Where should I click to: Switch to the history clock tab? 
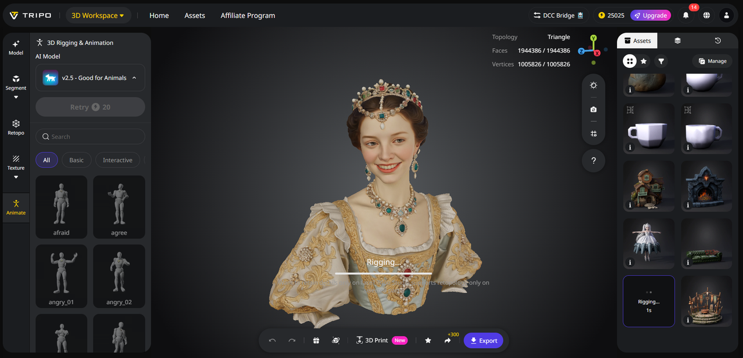coord(717,41)
